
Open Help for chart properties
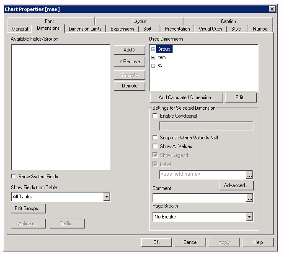(x=258, y=242)
